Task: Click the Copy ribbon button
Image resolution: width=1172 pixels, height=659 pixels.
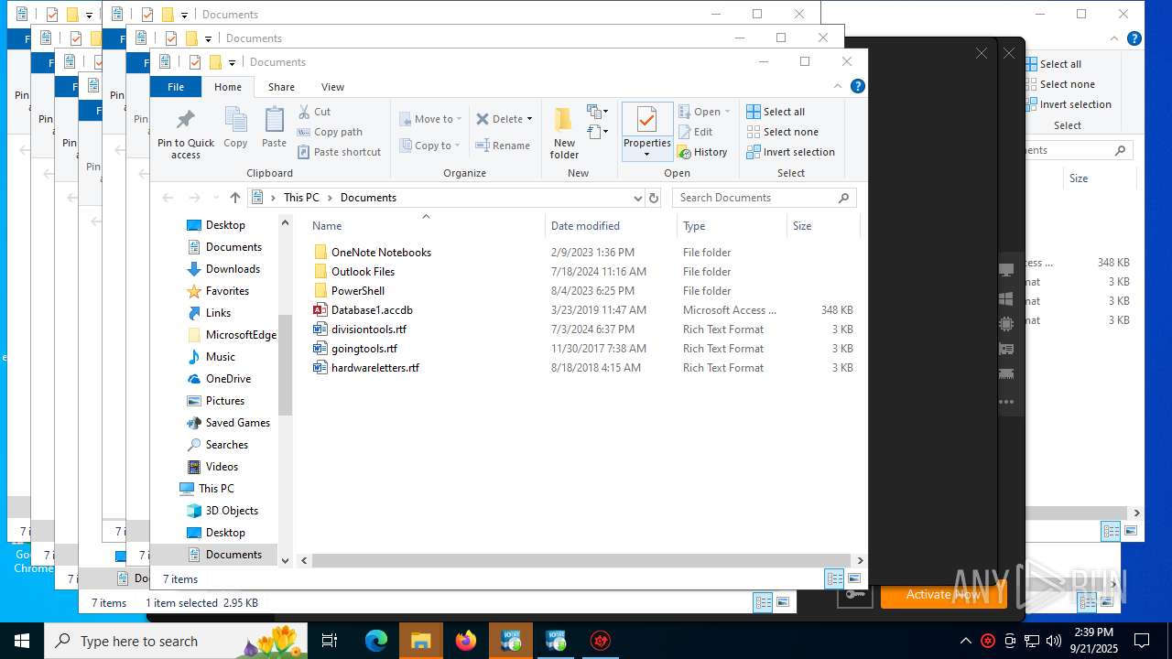Action: [x=235, y=127]
